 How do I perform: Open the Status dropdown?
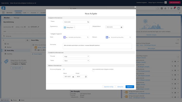tap(76, 61)
